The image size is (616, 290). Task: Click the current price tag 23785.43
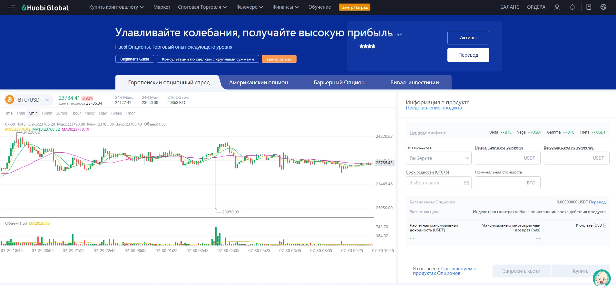pos(384,163)
